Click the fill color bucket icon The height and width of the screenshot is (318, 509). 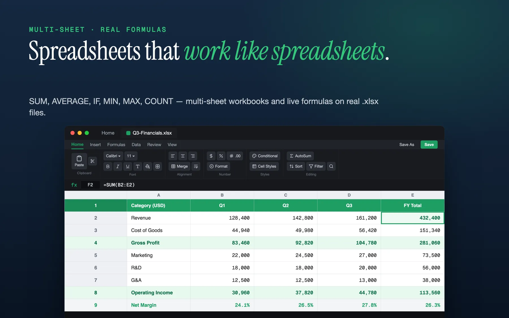tap(148, 166)
